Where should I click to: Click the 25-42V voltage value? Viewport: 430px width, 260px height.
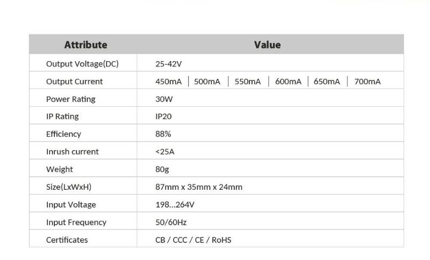(168, 64)
